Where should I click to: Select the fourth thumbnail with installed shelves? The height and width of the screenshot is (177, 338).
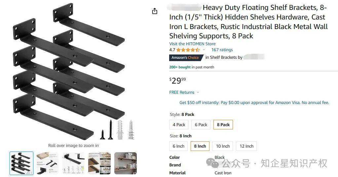pos(99,163)
